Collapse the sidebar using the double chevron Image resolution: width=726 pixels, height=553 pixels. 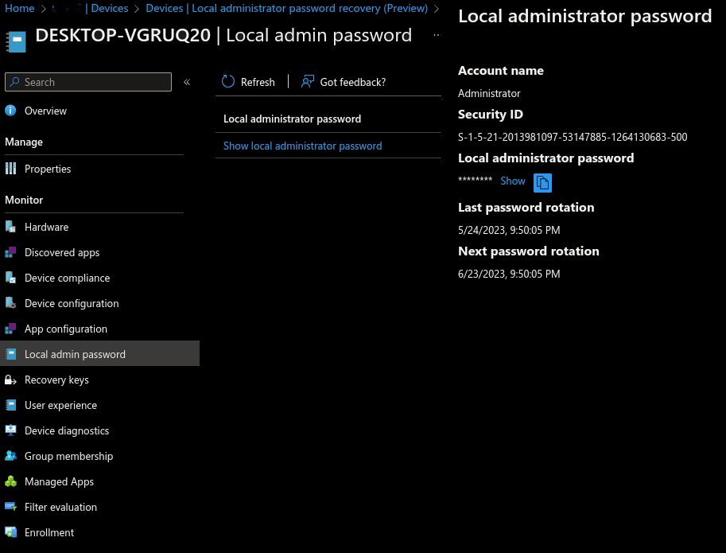click(x=187, y=82)
